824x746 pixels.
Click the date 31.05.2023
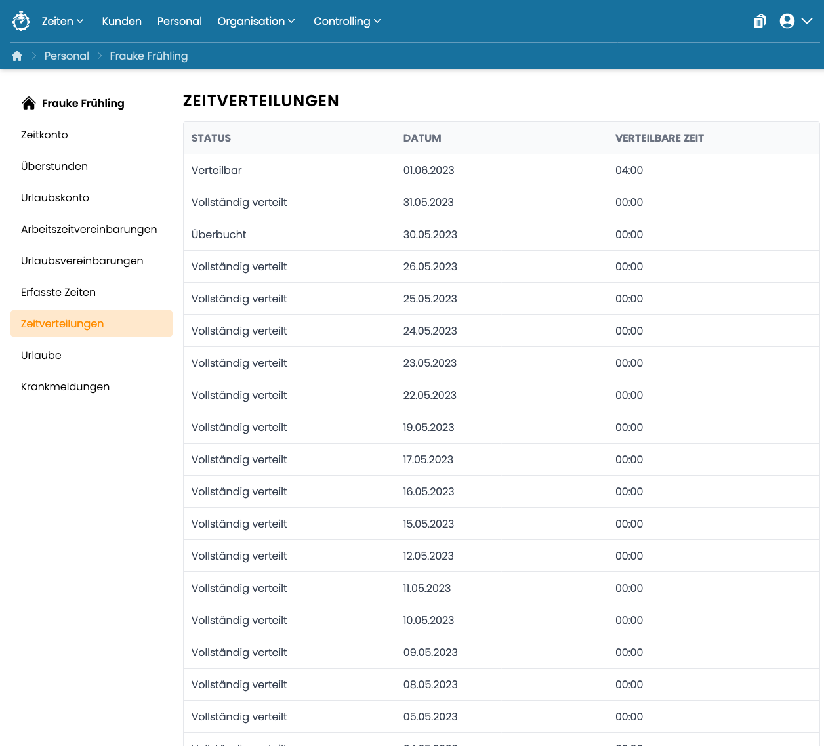428,202
